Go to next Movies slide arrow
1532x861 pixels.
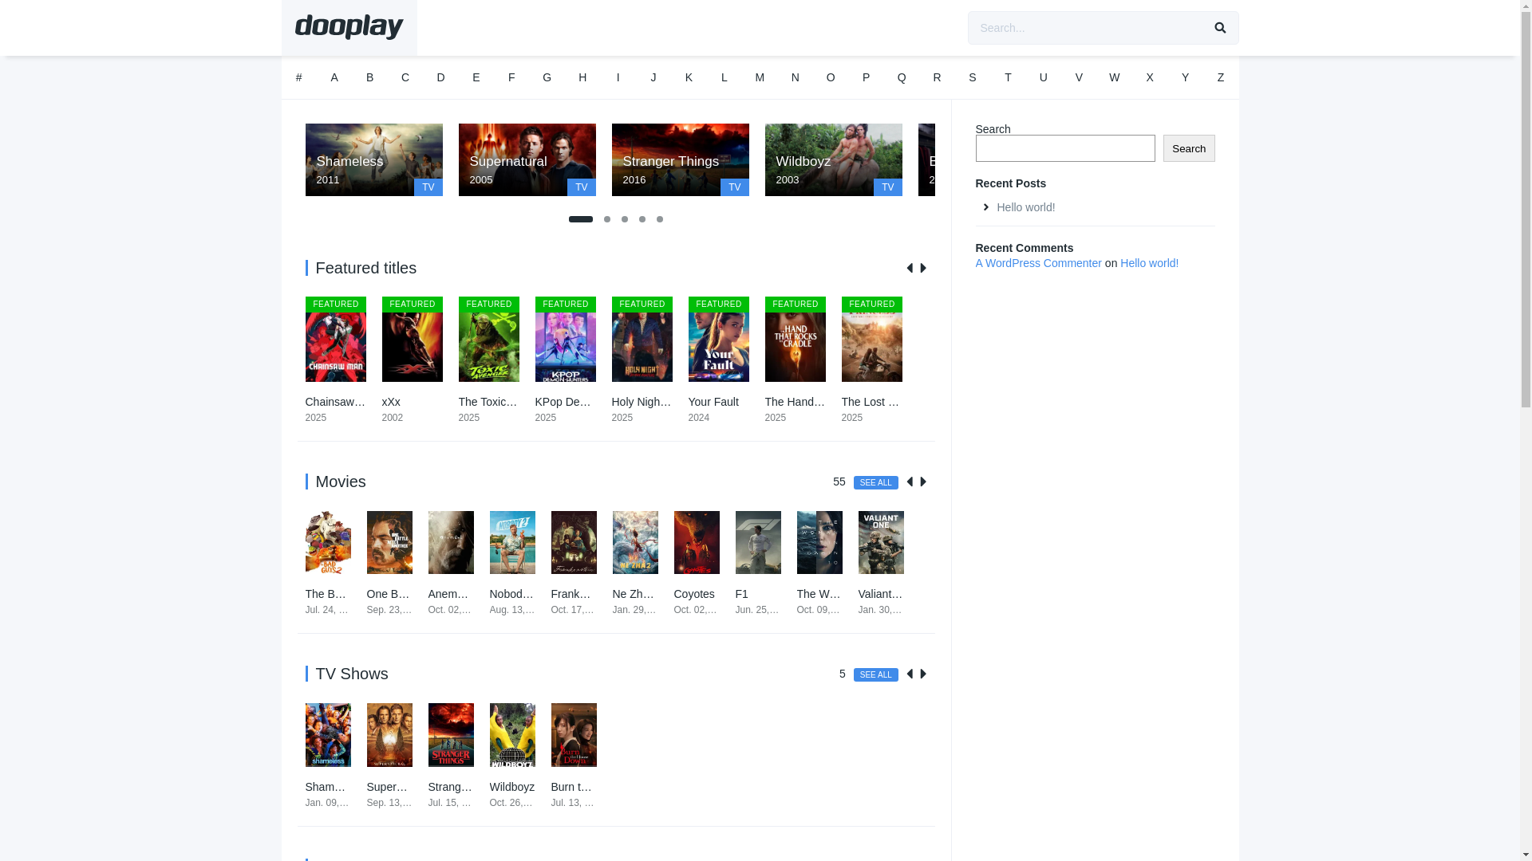pos(923,482)
